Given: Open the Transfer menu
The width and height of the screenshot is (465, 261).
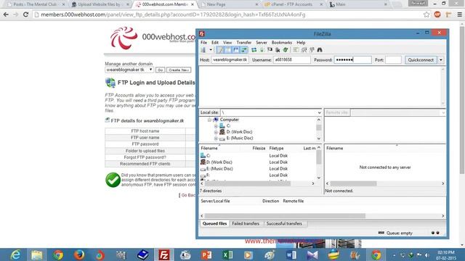Looking at the screenshot, I should pyautogui.click(x=244, y=43).
